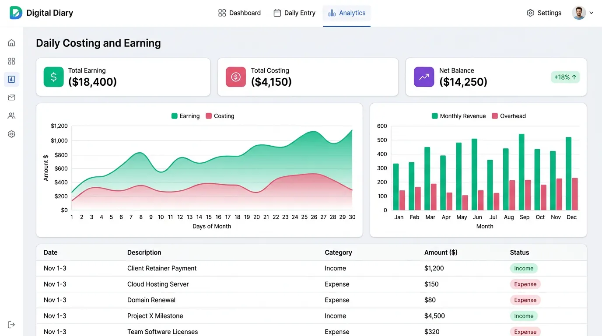Sort by the Description column header

[x=144, y=252]
